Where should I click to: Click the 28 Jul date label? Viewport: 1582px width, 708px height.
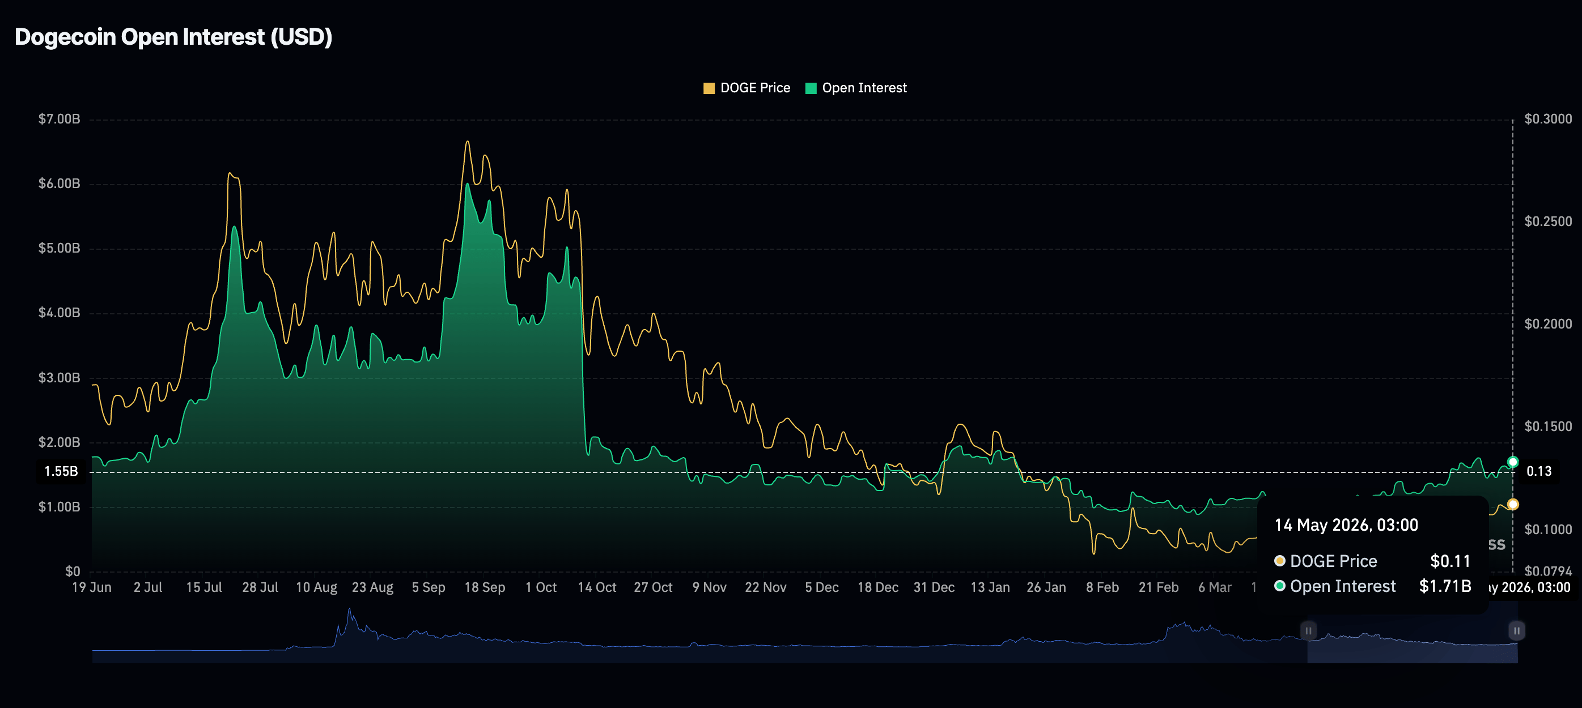click(x=260, y=587)
